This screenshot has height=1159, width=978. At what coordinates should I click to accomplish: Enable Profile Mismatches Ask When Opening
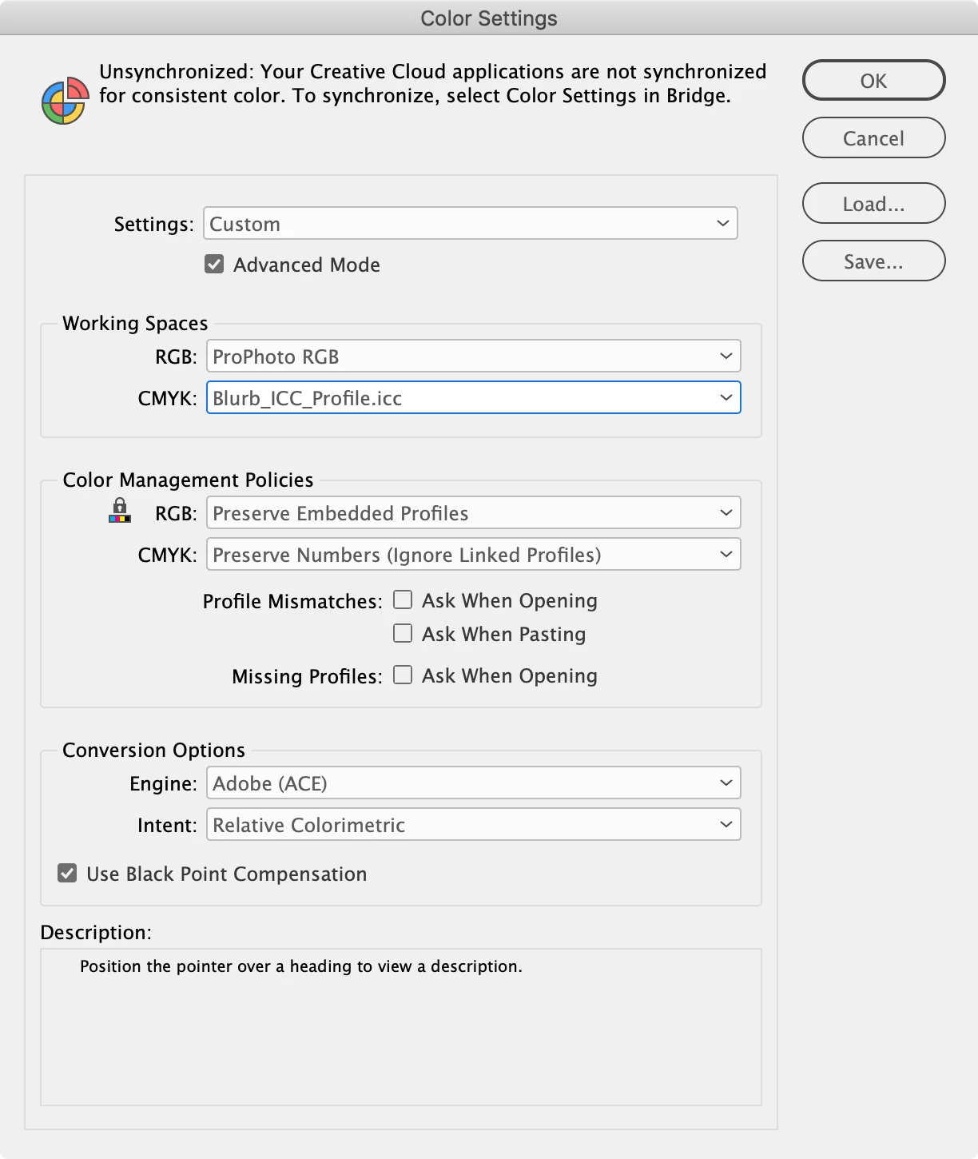point(403,600)
